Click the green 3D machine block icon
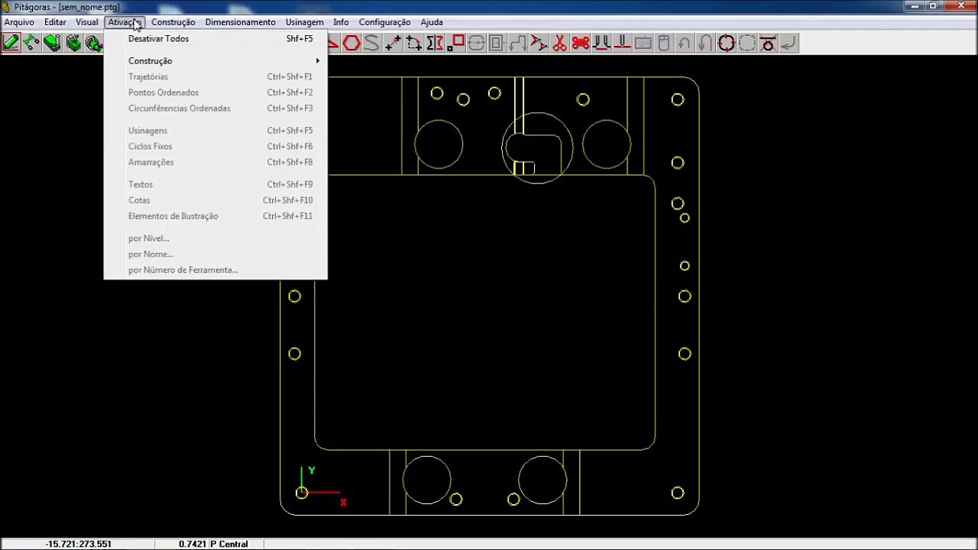978x550 pixels. click(x=53, y=43)
